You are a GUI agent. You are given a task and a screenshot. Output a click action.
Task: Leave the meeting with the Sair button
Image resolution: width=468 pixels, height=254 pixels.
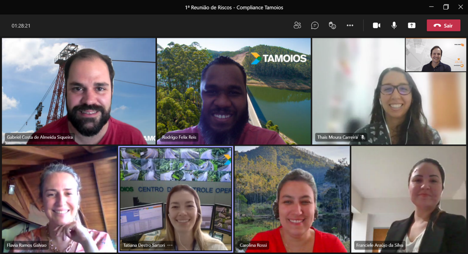[x=444, y=26]
